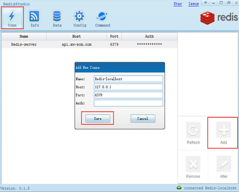Focus the Host field with 127.0.0.1

(128, 87)
